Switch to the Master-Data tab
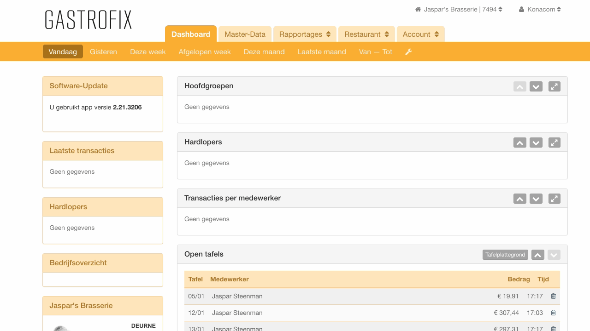 [x=245, y=34]
